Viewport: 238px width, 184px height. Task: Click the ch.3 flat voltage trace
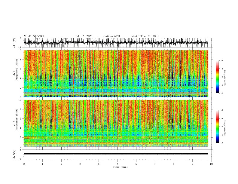click(x=116, y=154)
